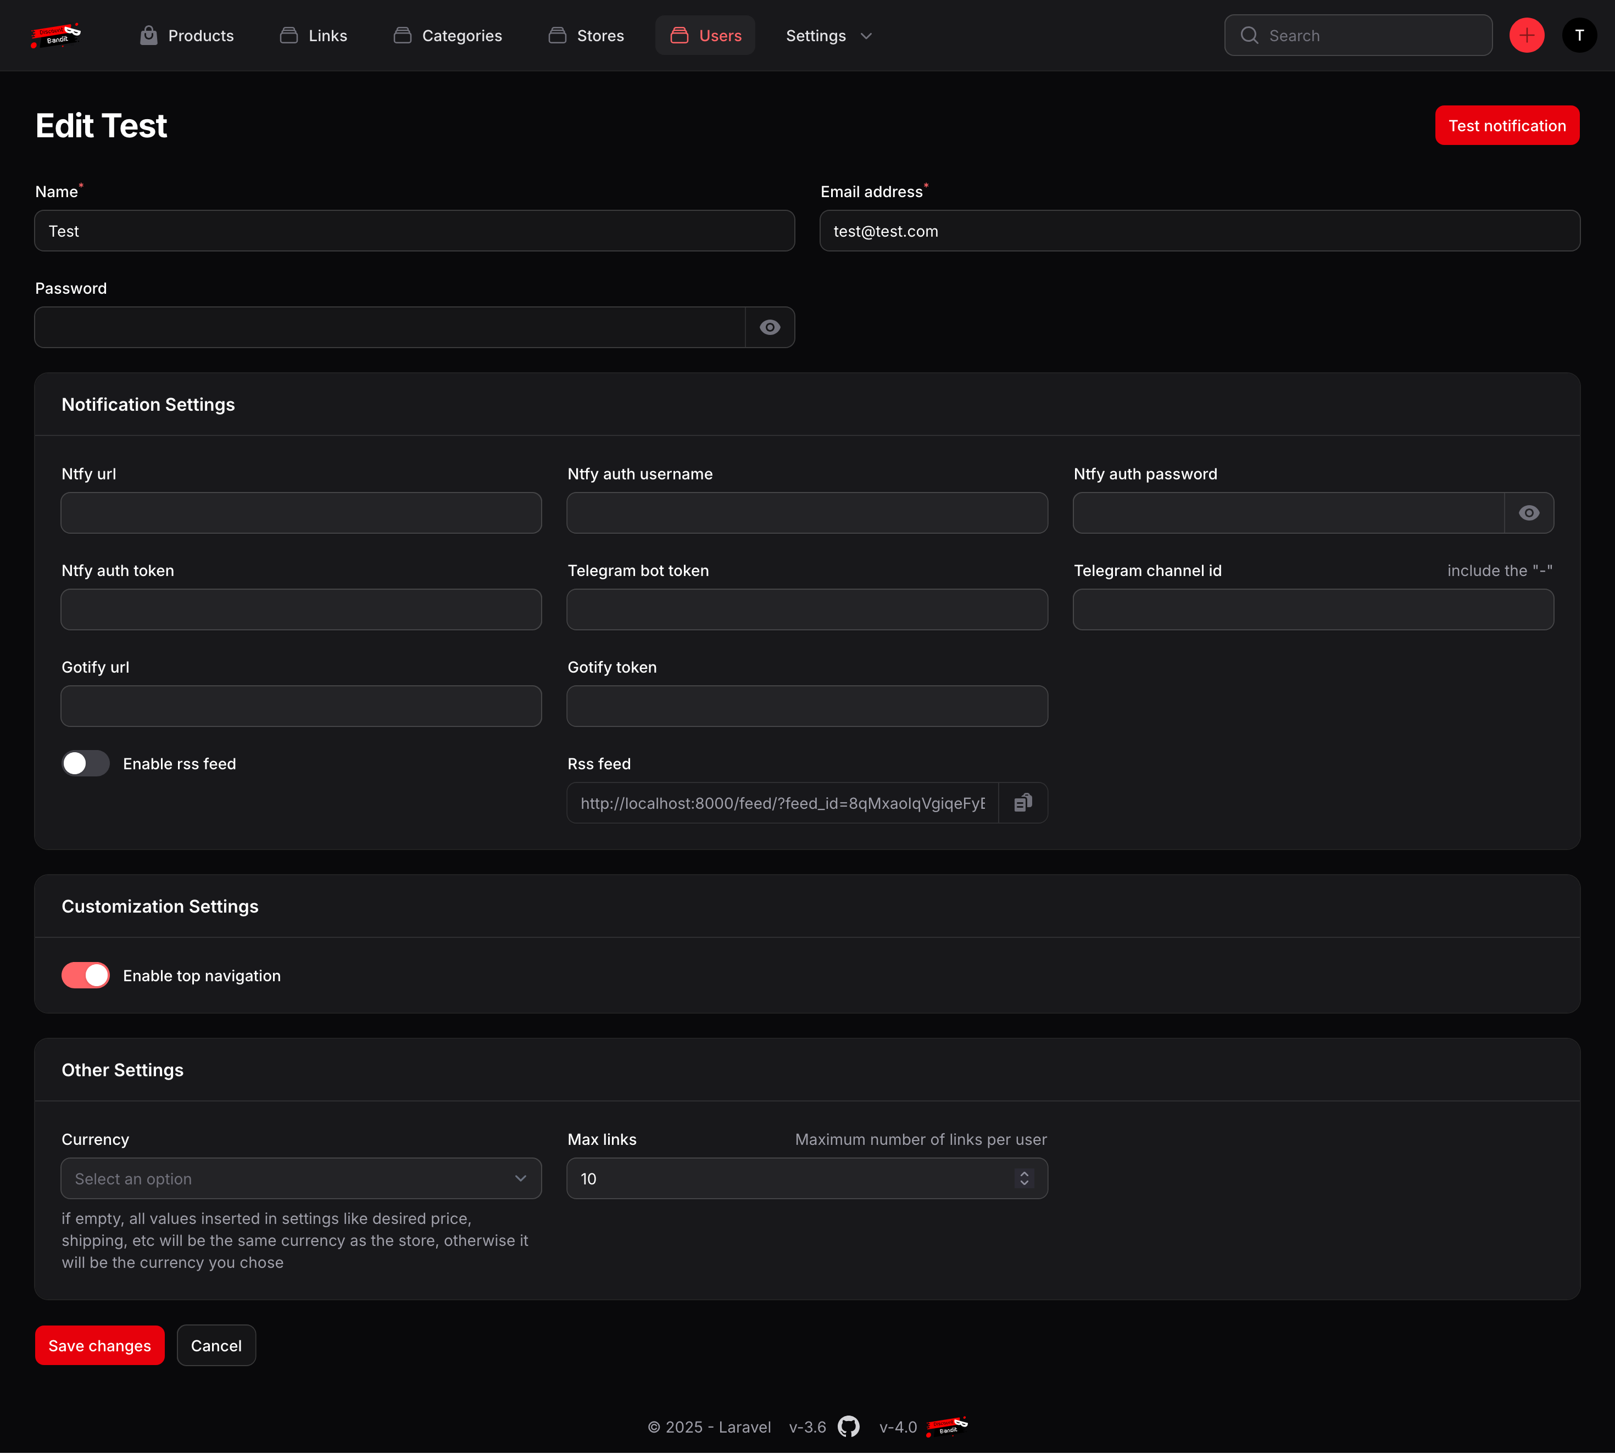Go to the Stores tab
Screen dimensions: 1615x1454
point(587,35)
